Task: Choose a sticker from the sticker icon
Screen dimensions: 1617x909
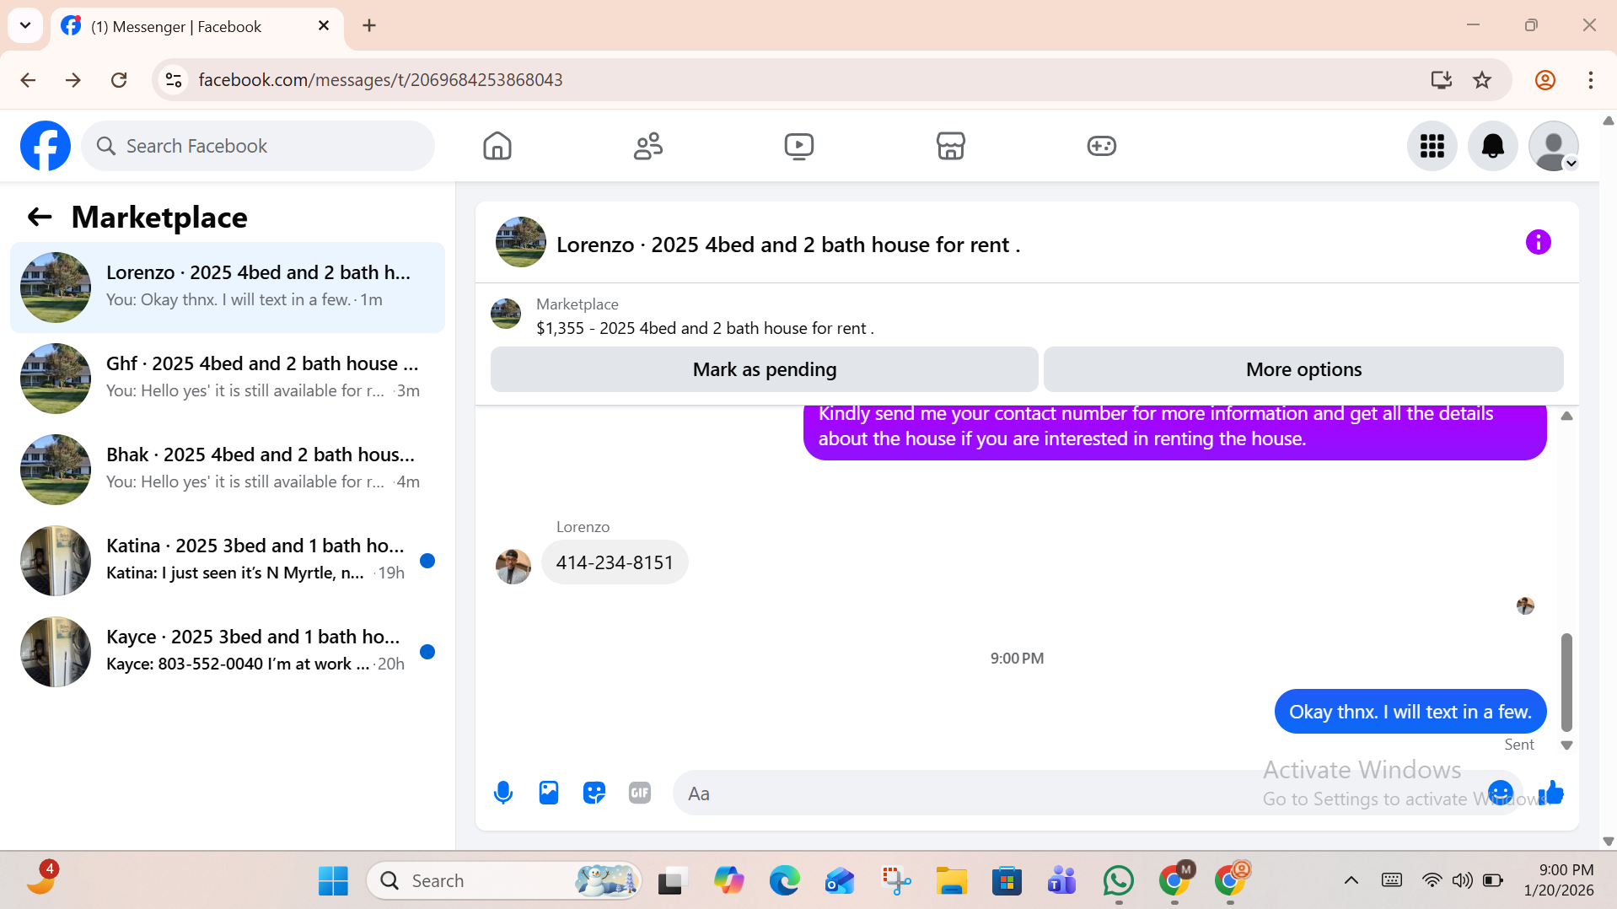Action: pos(594,793)
